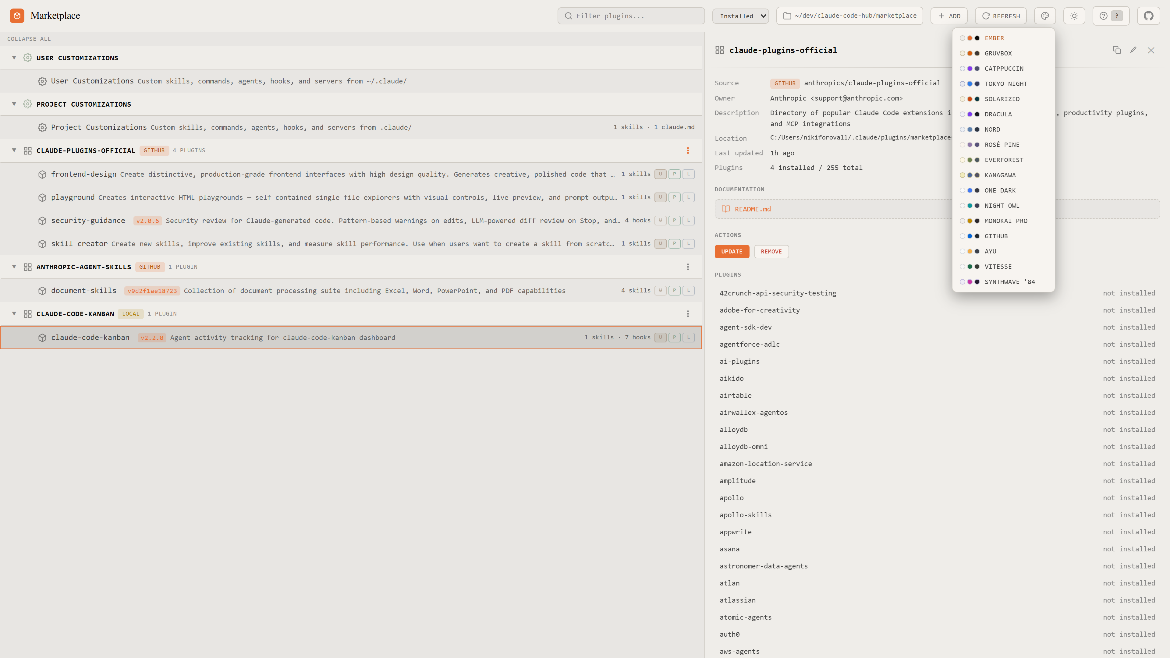Click the copy icon in detail panel
The width and height of the screenshot is (1170, 658).
click(x=1116, y=50)
